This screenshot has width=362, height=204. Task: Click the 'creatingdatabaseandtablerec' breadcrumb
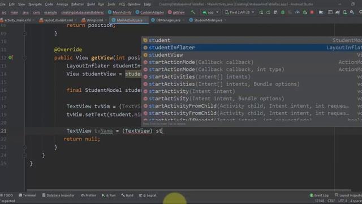83,12
